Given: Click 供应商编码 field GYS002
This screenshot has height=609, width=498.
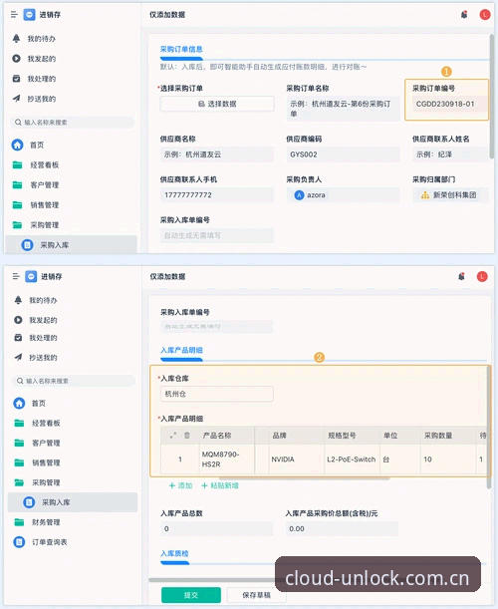Looking at the screenshot, I should [343, 154].
